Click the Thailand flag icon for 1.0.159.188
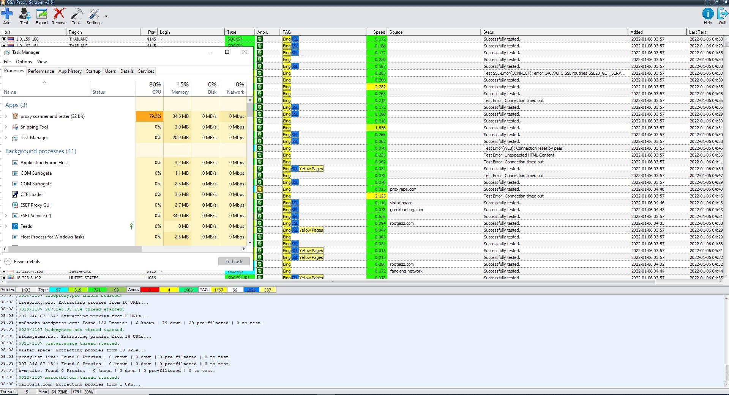 tap(11, 39)
